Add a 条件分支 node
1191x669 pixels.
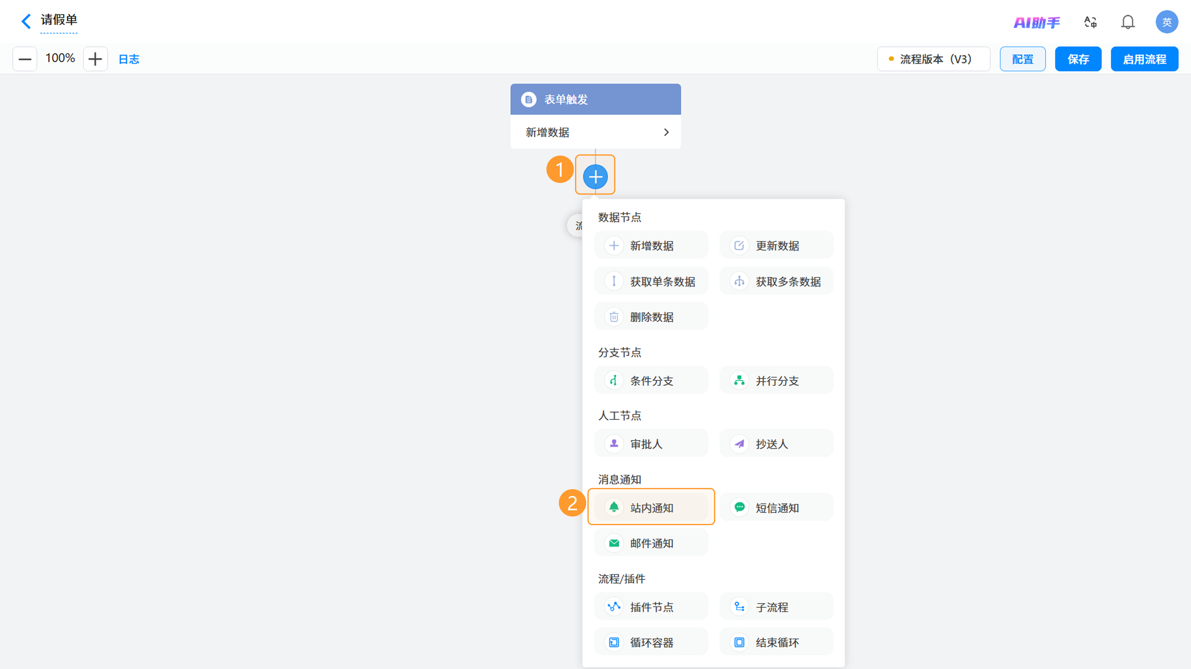[x=651, y=380]
